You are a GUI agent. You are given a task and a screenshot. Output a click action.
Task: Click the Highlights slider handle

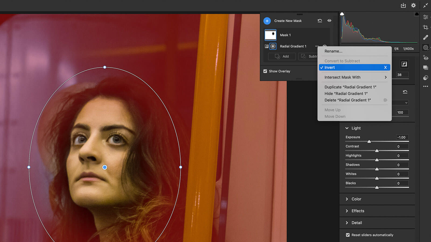point(377,160)
